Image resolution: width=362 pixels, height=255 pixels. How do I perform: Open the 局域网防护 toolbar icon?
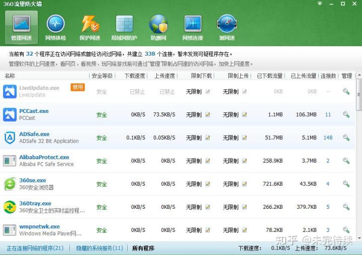124,27
